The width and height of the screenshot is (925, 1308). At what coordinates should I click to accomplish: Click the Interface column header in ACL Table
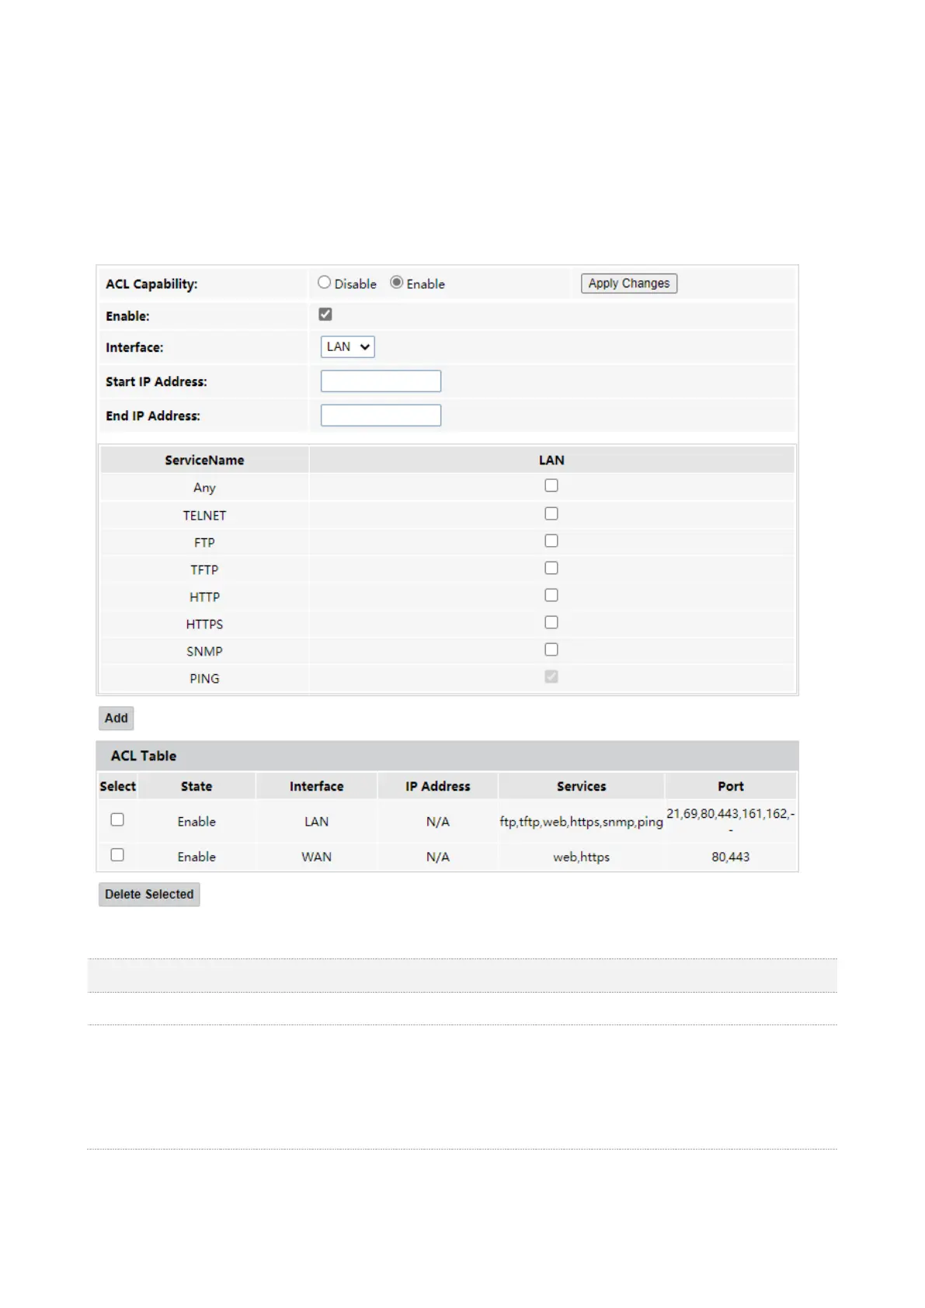pos(317,787)
